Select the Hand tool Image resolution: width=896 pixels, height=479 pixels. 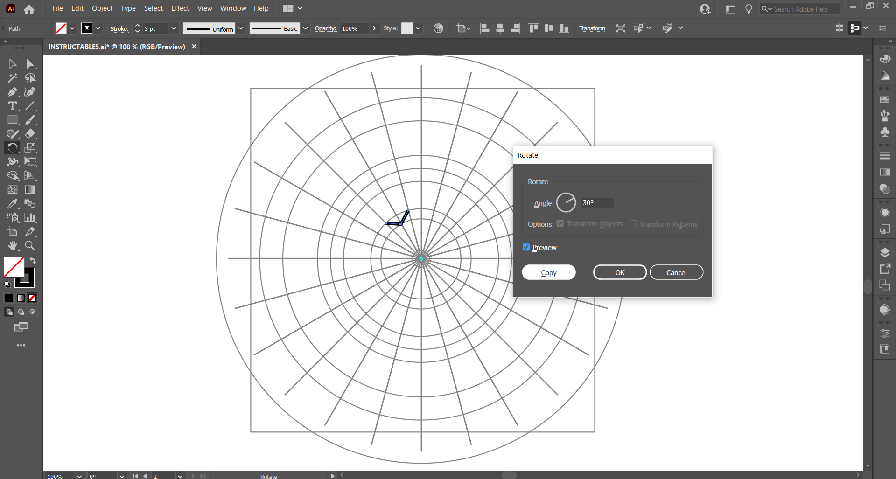(x=12, y=246)
